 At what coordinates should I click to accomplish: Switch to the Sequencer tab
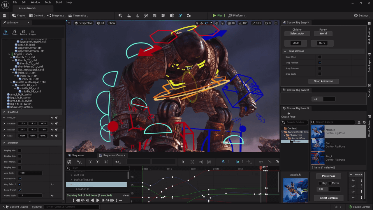pyautogui.click(x=78, y=155)
